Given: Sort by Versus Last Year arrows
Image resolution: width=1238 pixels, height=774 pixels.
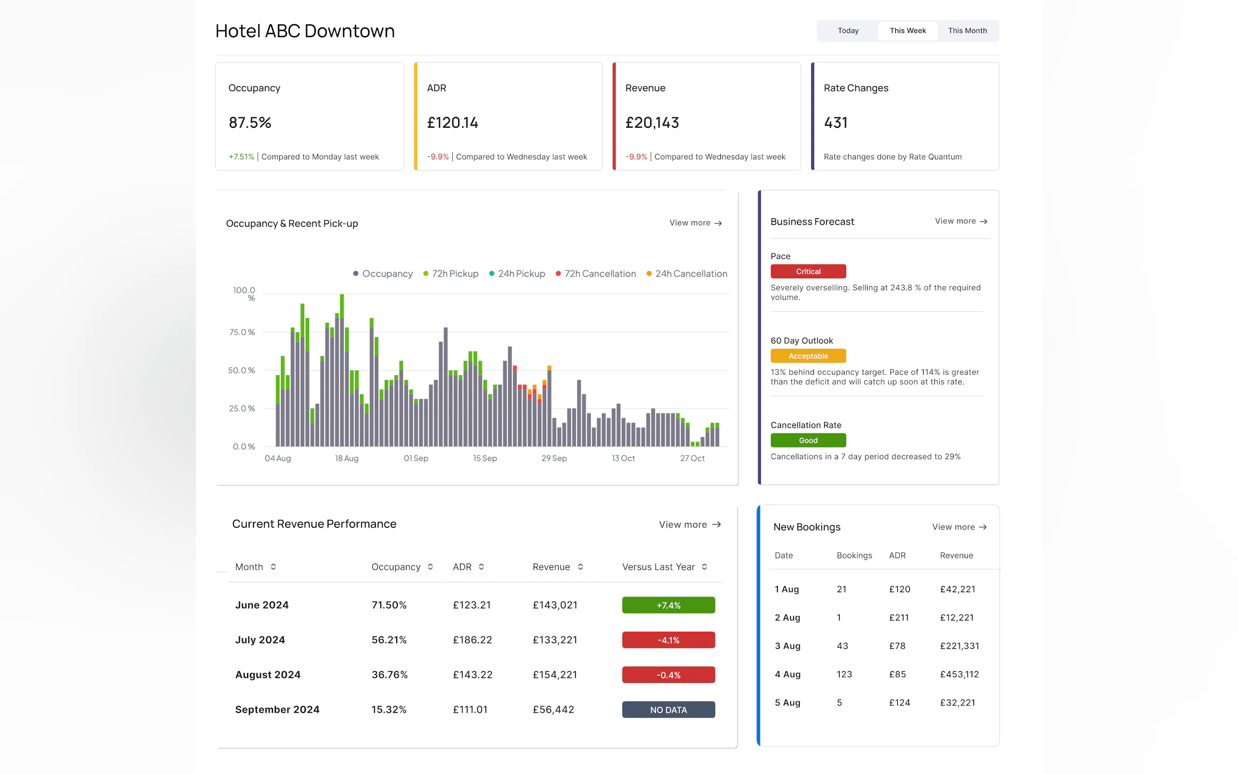Looking at the screenshot, I should point(704,567).
